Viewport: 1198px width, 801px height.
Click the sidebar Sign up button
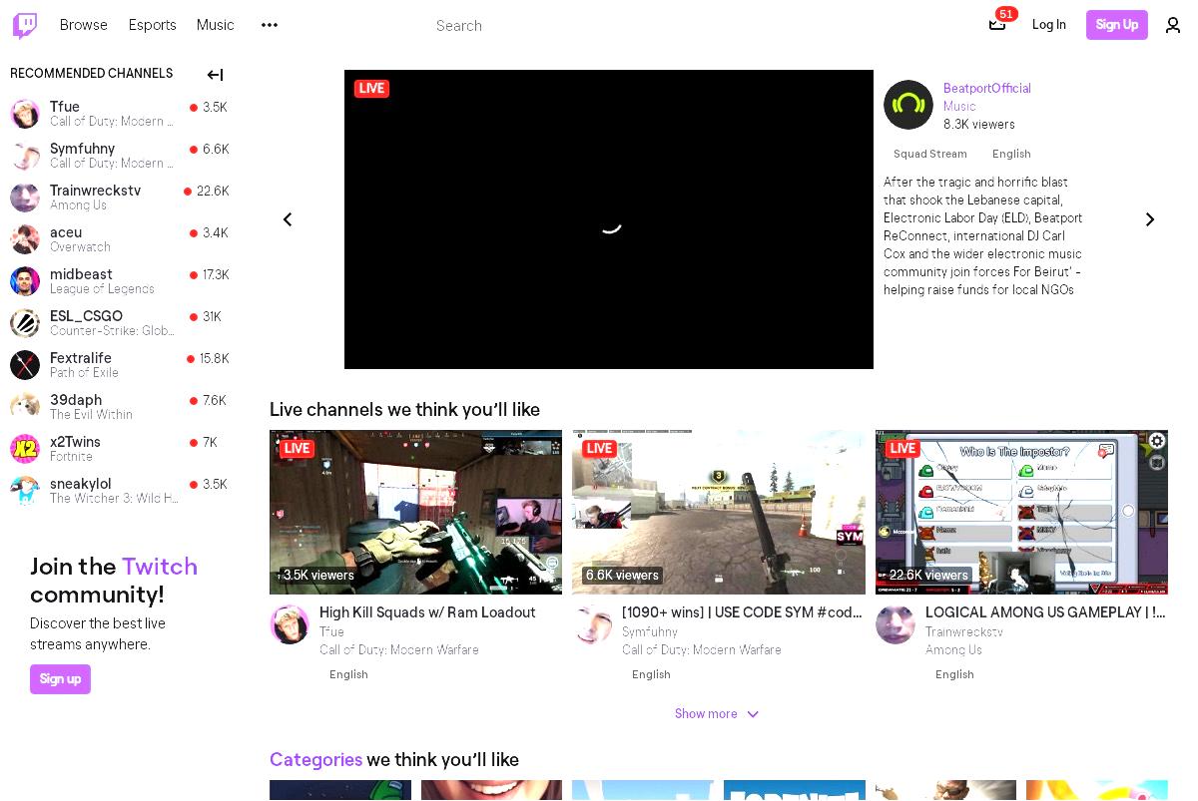60,679
